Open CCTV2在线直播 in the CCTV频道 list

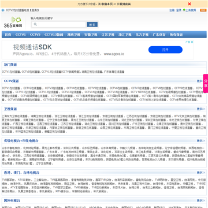pyautogui.click(x=32, y=88)
